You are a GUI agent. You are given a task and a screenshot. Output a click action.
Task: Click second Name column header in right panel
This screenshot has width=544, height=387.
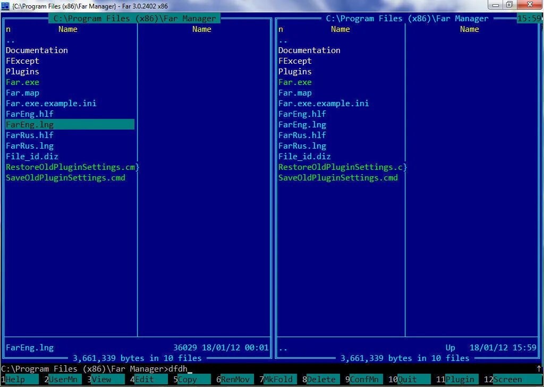point(470,29)
